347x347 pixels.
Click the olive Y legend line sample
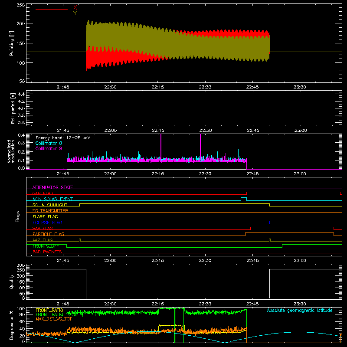click(52, 15)
